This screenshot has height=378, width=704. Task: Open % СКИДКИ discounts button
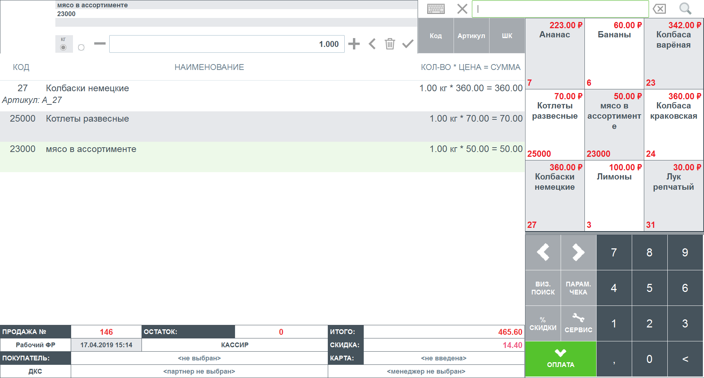[x=543, y=323]
